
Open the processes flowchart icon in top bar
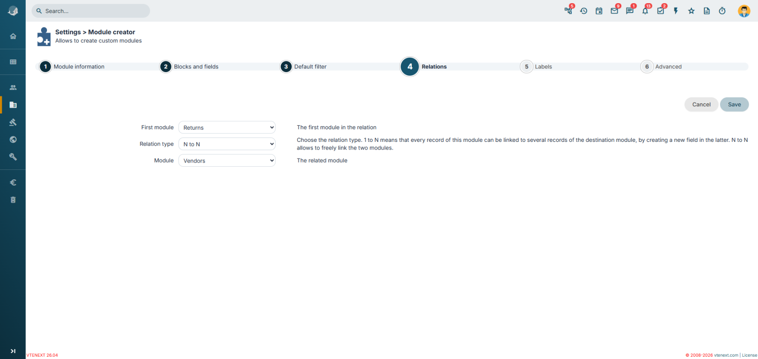click(568, 11)
